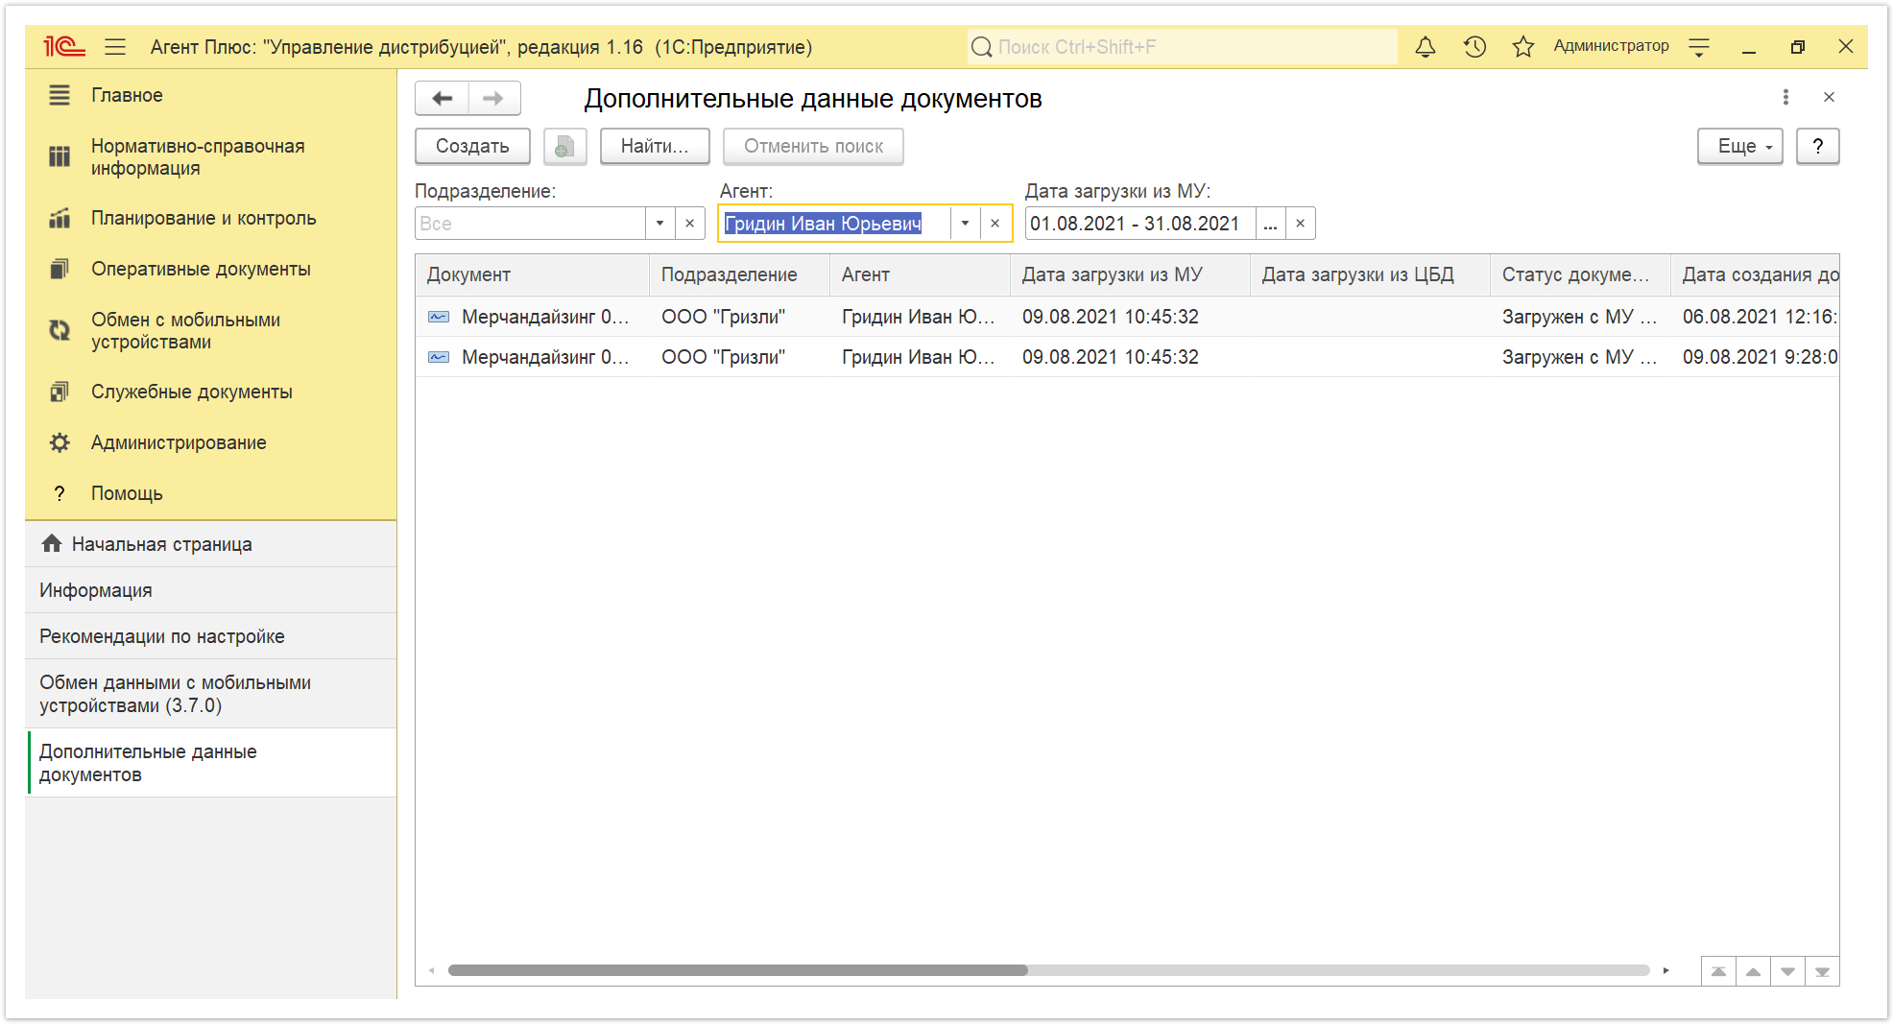This screenshot has height=1024, width=1893.
Task: Click the Найти... button
Action: coord(655,146)
